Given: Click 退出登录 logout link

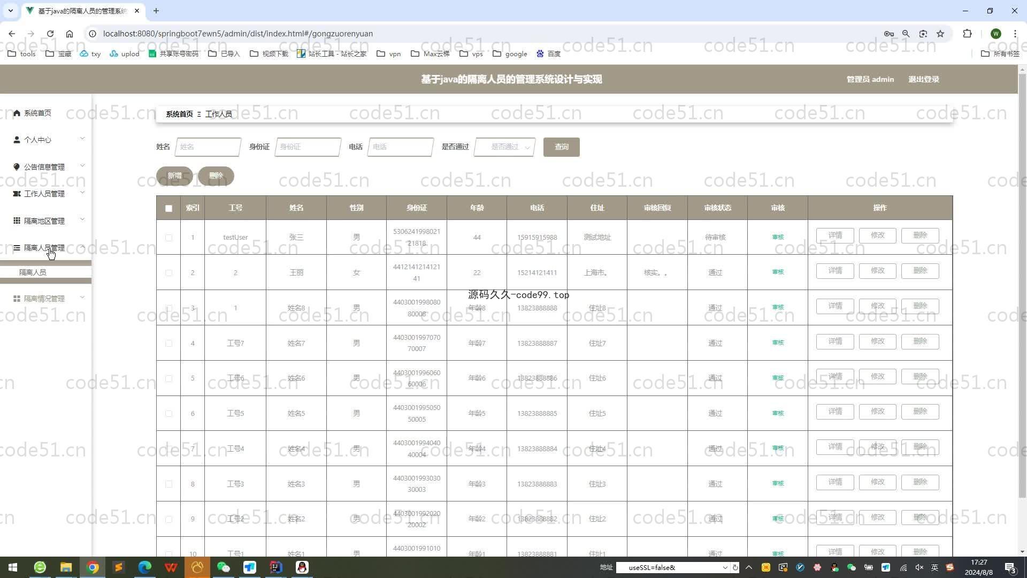Looking at the screenshot, I should click(x=923, y=79).
